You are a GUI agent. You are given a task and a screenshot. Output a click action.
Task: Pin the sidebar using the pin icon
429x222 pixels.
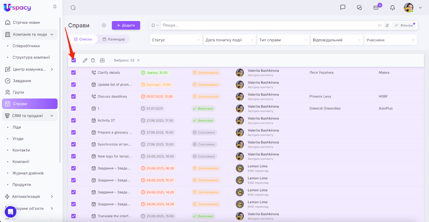[x=55, y=7]
